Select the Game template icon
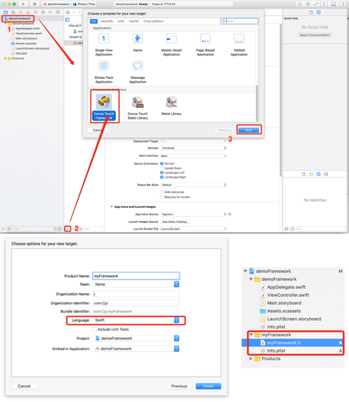Viewport: 349px width, 402px height. click(x=137, y=39)
